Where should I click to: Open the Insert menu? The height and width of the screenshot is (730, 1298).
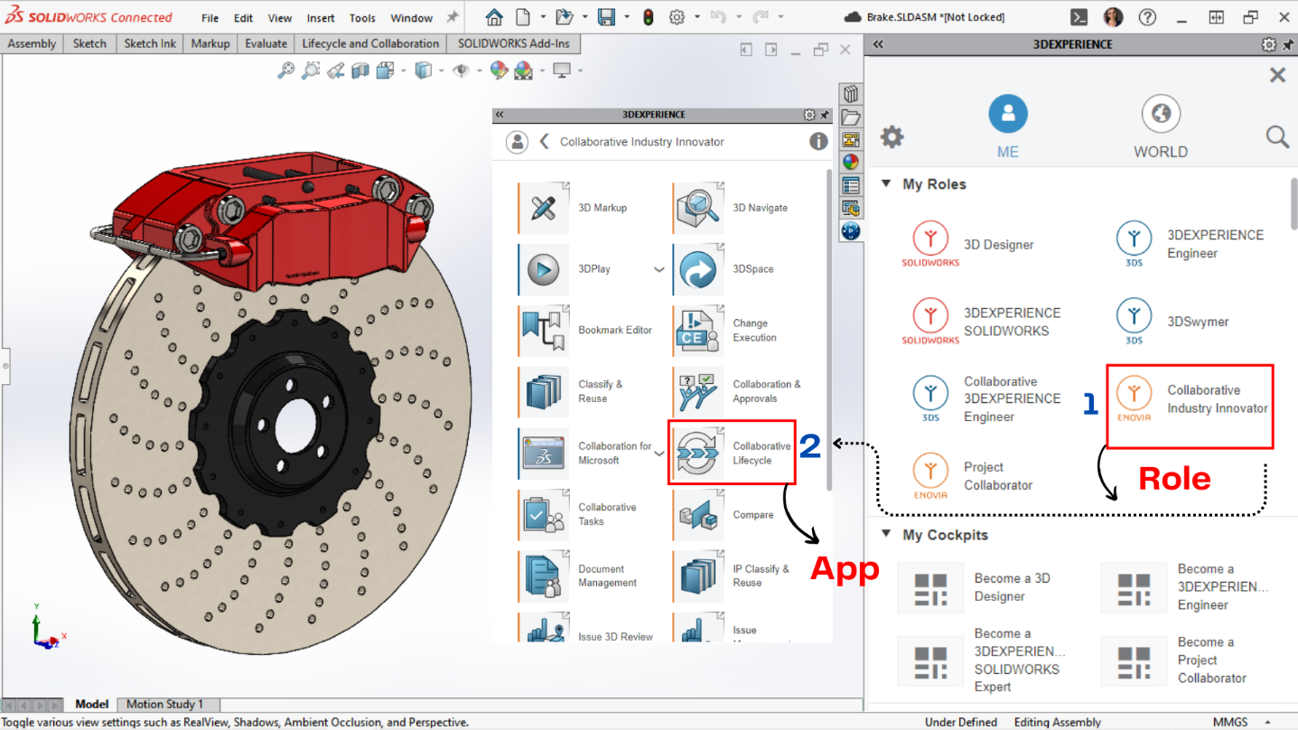(321, 18)
